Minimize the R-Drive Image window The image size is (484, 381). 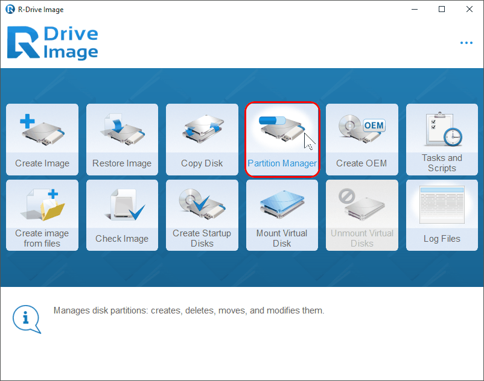[415, 9]
